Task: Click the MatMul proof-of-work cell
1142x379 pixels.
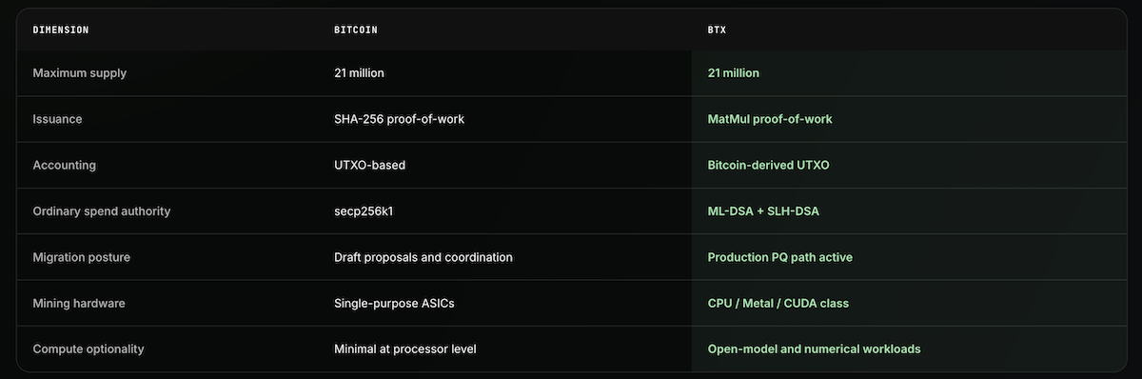Action: point(770,119)
